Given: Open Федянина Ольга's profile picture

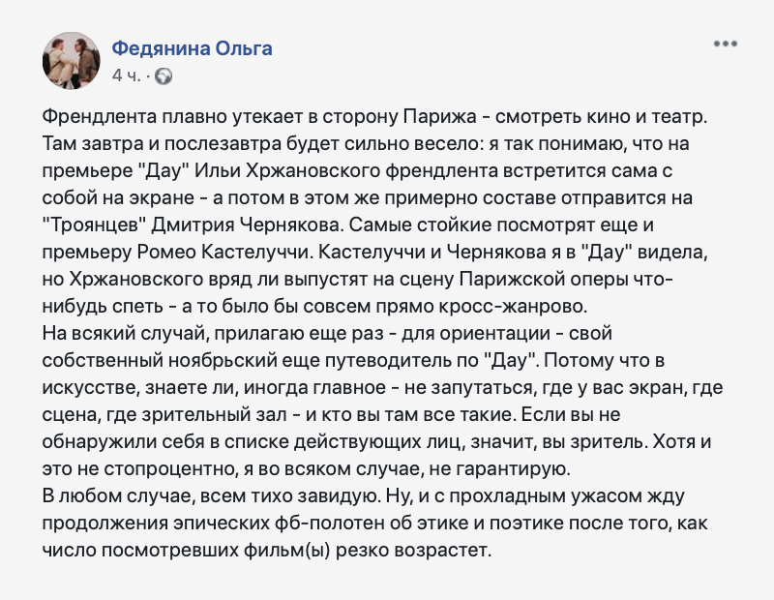Looking at the screenshot, I should click(72, 59).
